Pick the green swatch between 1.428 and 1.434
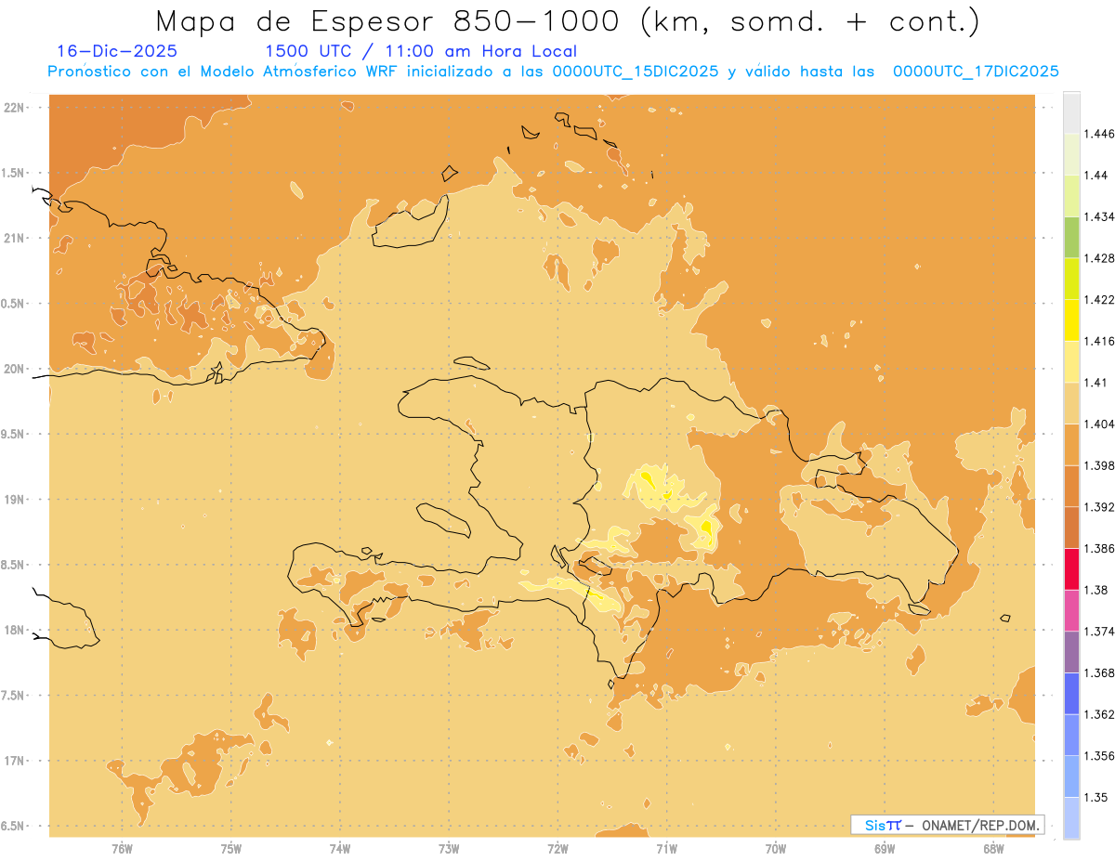 coord(1071,237)
